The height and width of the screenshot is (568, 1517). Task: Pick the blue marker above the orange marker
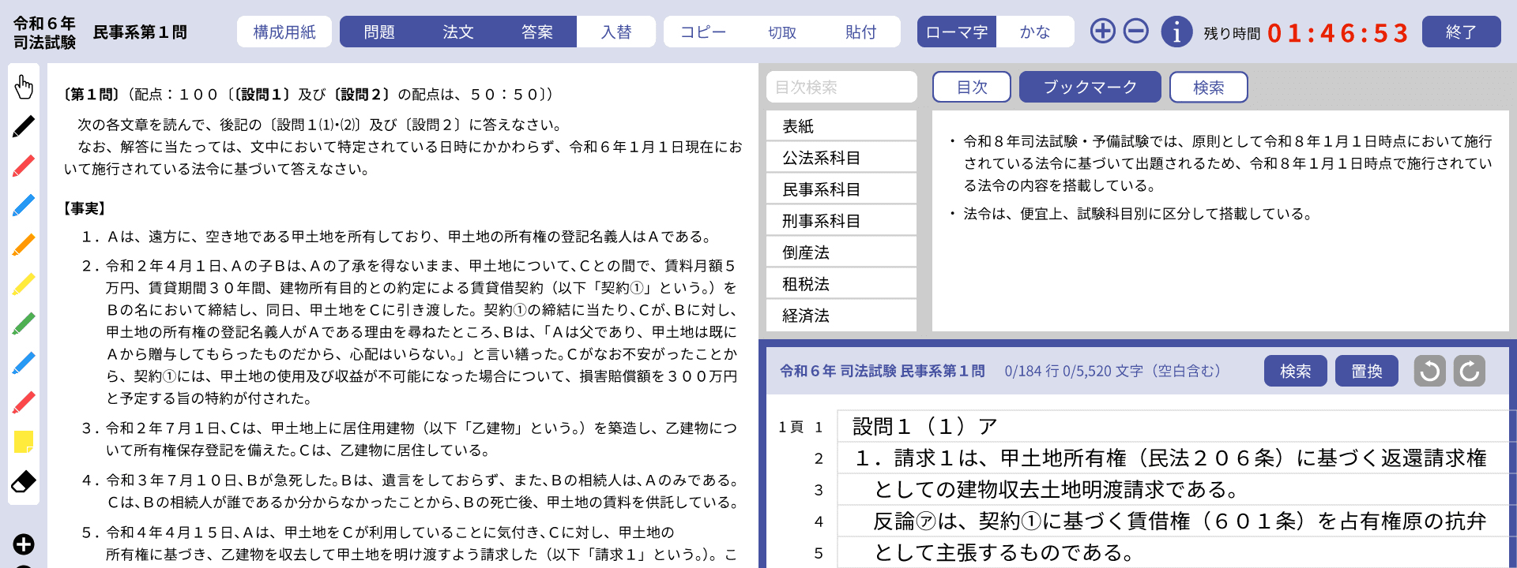point(24,205)
